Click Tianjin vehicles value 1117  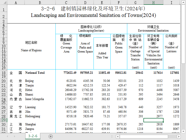click(160, 85)
